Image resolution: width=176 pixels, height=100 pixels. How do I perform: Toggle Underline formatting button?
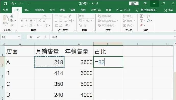coord(31,21)
